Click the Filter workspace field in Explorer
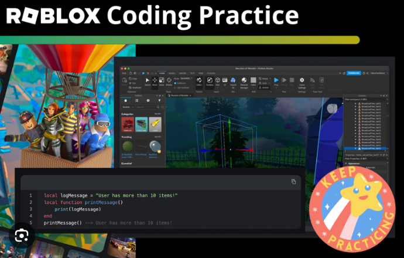Image resolution: width=404 pixels, height=258 pixels. pyautogui.click(x=365, y=99)
